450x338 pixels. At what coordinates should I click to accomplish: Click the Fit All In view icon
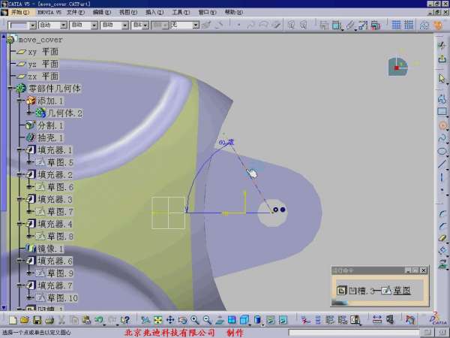[x=157, y=320]
